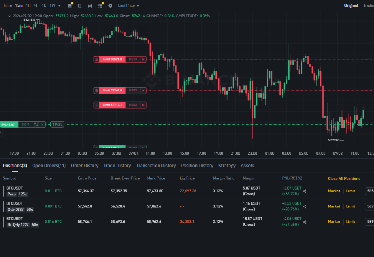Viewport: 374px width, 257px height.
Task: Switch chart to 1H timeframe
Action: tap(28, 5)
